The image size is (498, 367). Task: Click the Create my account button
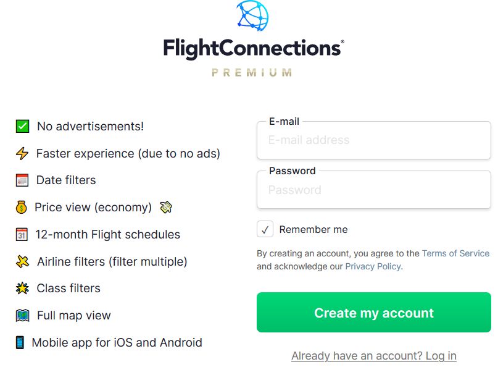(x=374, y=312)
